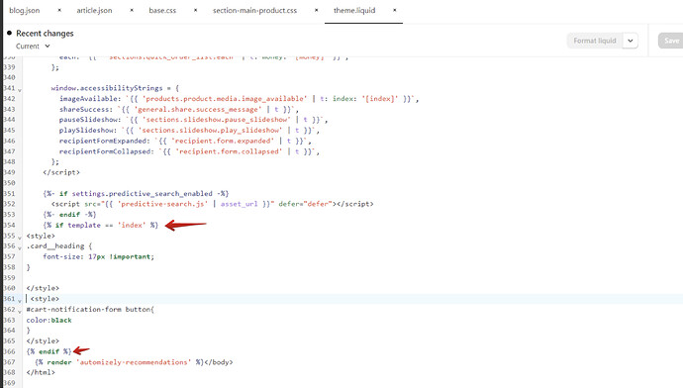
Task: Click the 'color:black' line
Action: [x=49, y=320]
